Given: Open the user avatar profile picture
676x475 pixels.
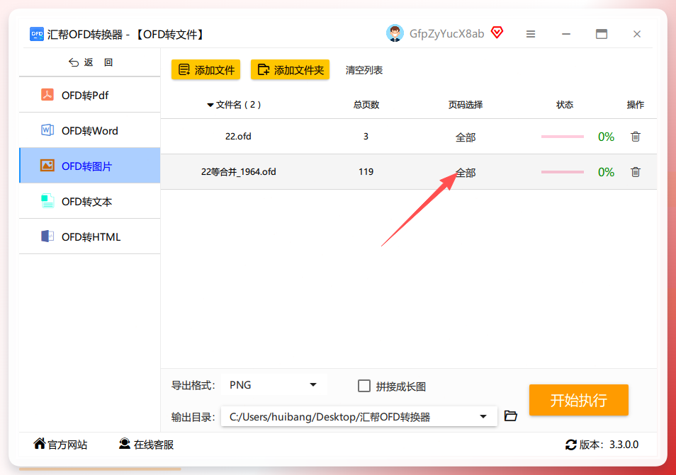Looking at the screenshot, I should [395, 33].
